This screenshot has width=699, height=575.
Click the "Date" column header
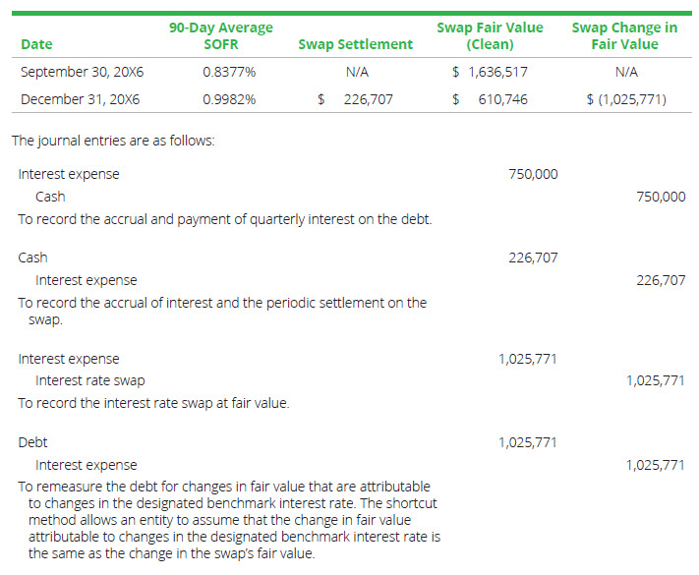tap(36, 44)
